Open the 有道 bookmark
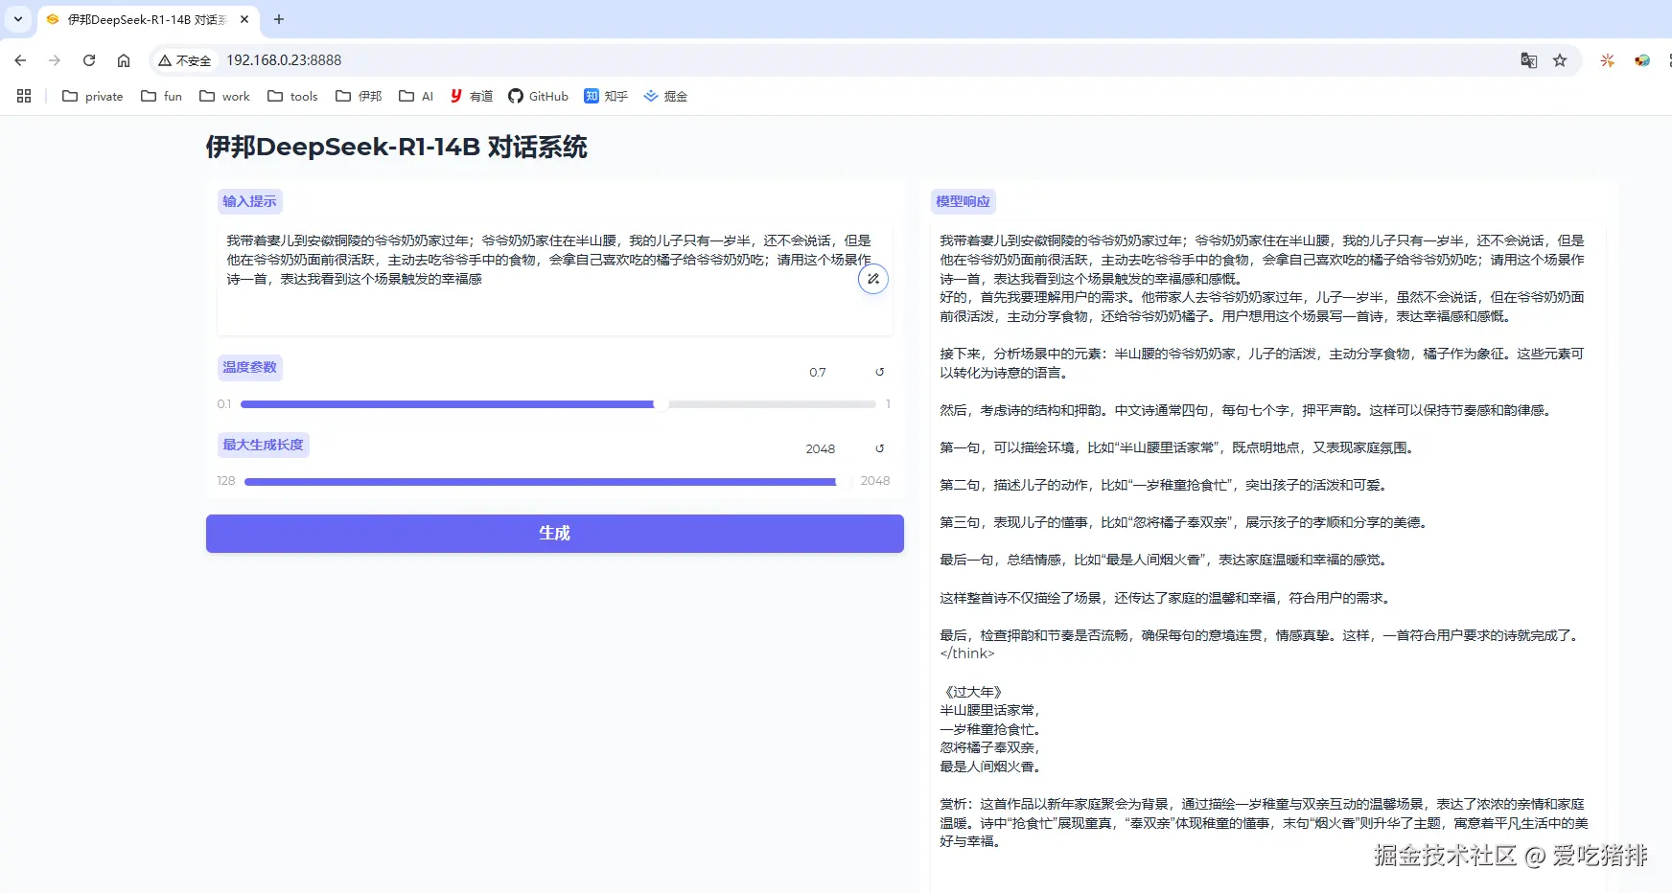 point(472,96)
